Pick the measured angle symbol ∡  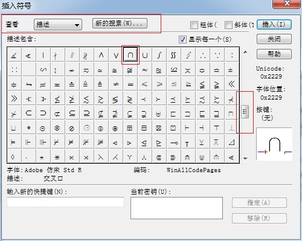tap(14, 55)
